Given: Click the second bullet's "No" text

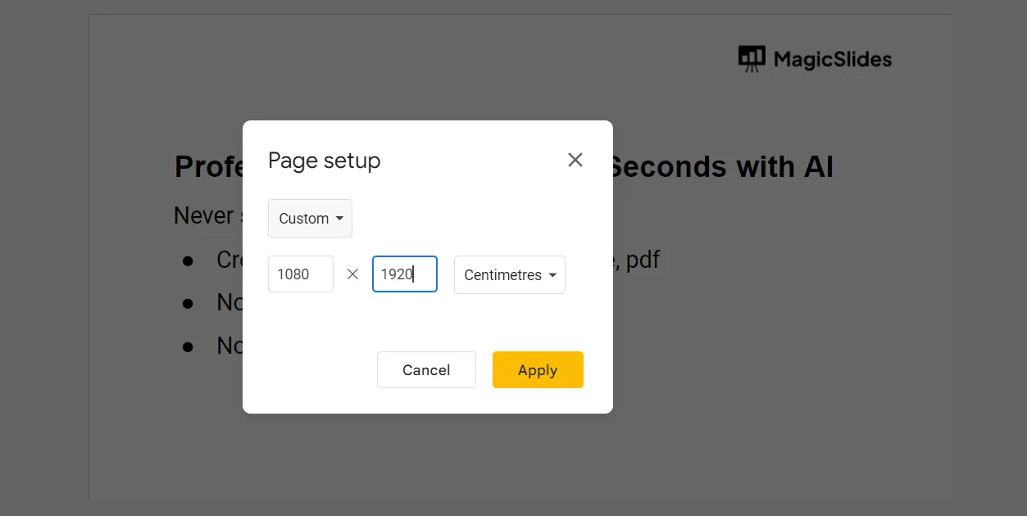Looking at the screenshot, I should pyautogui.click(x=229, y=302).
